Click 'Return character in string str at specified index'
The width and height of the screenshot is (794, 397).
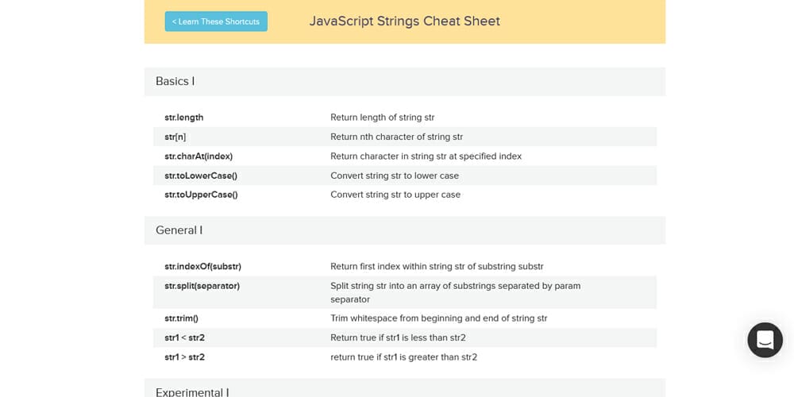click(x=426, y=156)
